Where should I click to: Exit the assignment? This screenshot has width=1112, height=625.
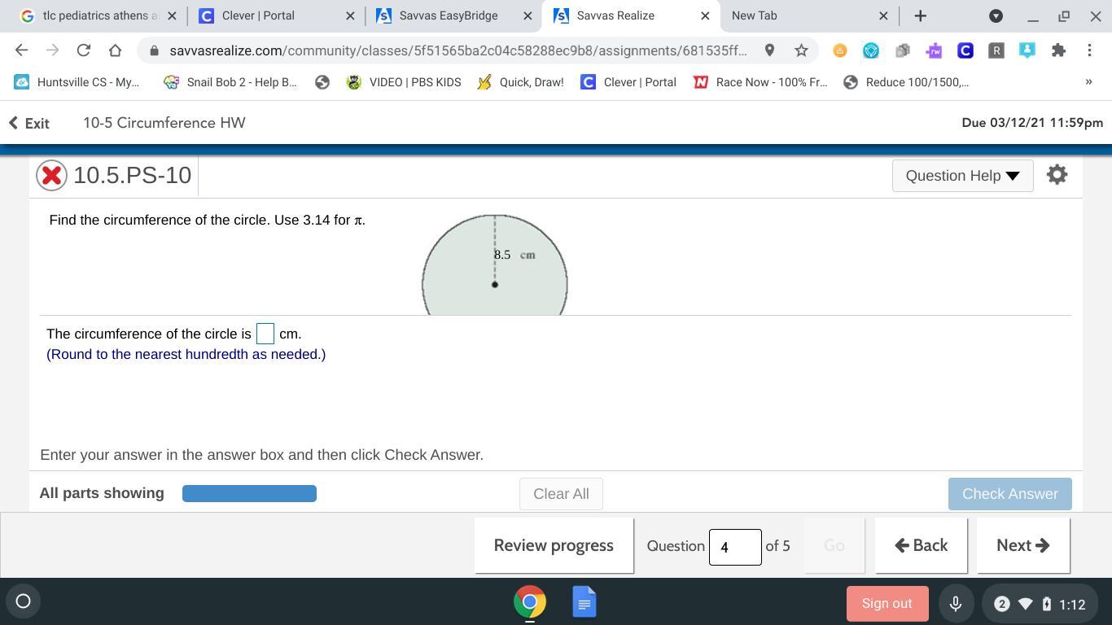coord(29,123)
